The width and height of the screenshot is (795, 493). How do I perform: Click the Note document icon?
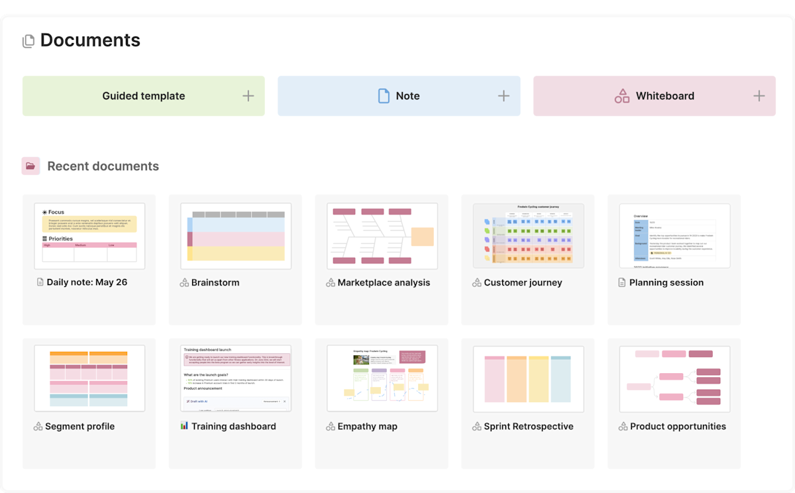[384, 96]
